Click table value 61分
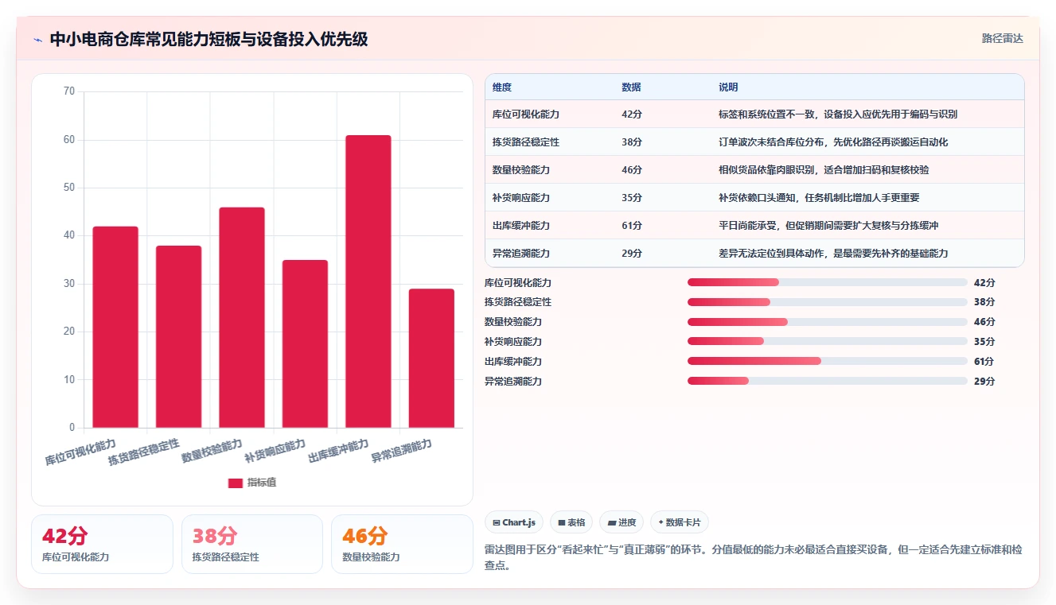 (632, 226)
